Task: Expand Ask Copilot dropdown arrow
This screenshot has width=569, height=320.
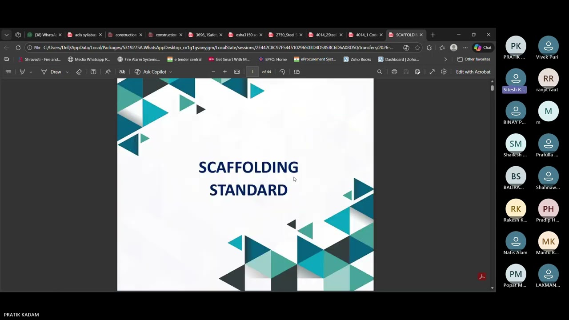Action: coord(170,72)
